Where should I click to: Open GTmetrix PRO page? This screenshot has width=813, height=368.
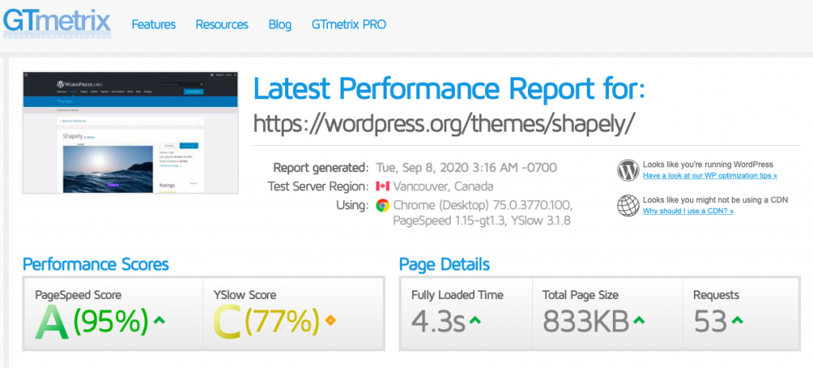coord(349,25)
